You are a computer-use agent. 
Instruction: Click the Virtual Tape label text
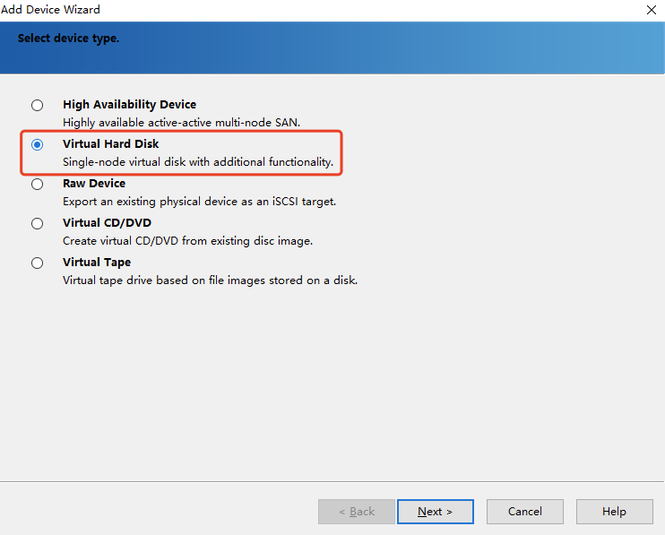pyautogui.click(x=97, y=262)
